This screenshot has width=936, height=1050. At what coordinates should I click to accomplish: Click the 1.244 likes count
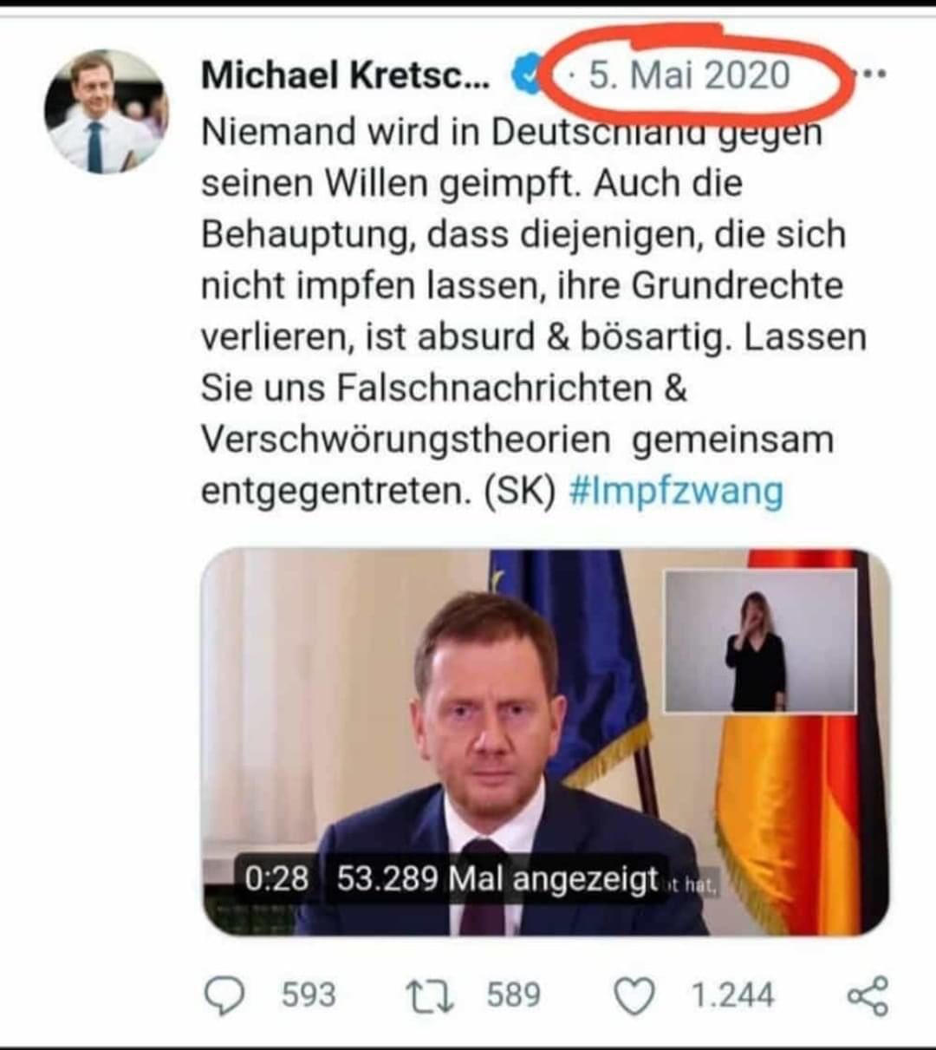pyautogui.click(x=732, y=995)
